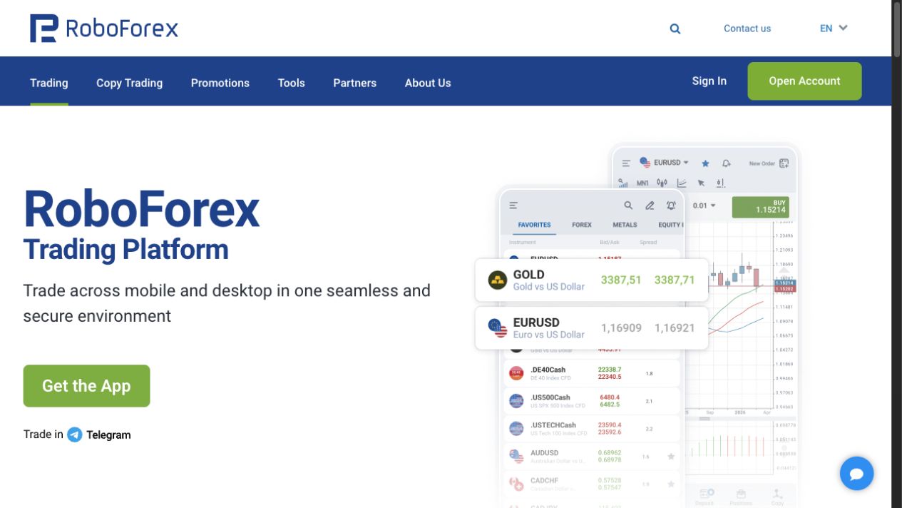Click the pencil edit icon in the phone watchlist
This screenshot has height=508, width=902.
[650, 205]
